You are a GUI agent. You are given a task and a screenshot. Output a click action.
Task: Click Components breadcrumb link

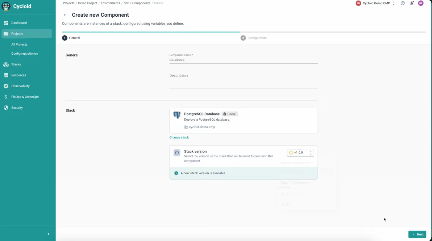141,3
